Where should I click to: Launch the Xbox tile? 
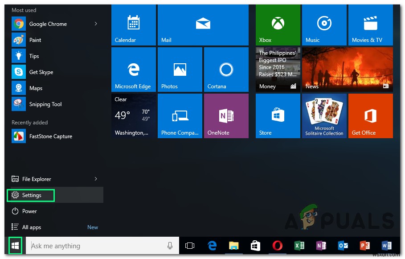tap(278, 25)
